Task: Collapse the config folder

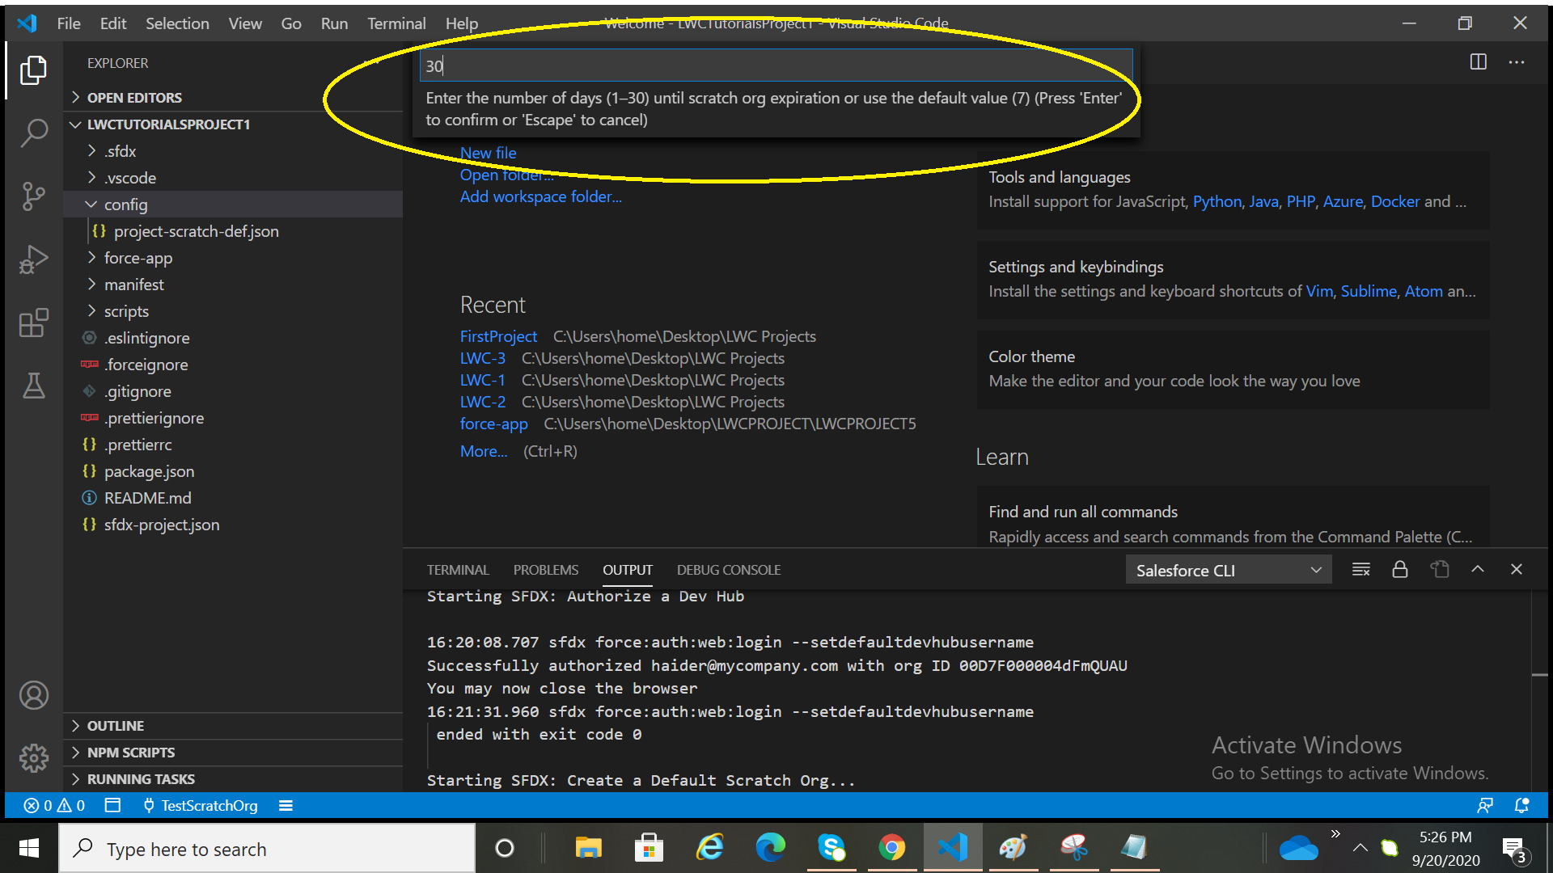Action: pos(125,205)
